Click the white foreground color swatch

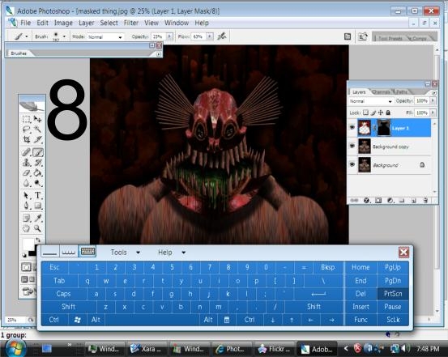pos(28,244)
